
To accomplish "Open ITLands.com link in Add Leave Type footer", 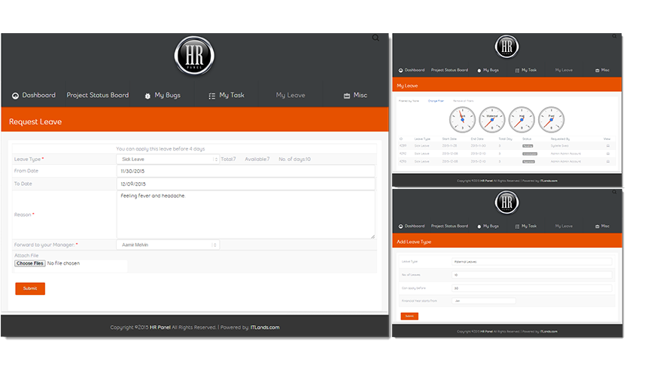I will [549, 332].
